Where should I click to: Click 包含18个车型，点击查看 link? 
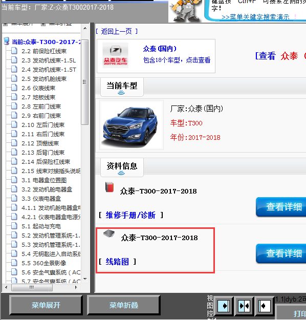[177, 60]
